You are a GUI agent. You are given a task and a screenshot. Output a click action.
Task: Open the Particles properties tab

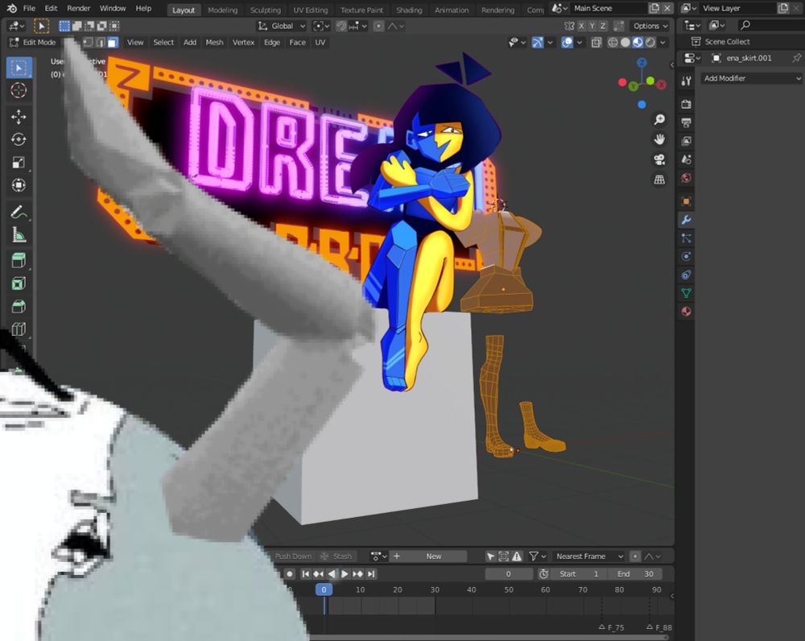pyautogui.click(x=686, y=238)
